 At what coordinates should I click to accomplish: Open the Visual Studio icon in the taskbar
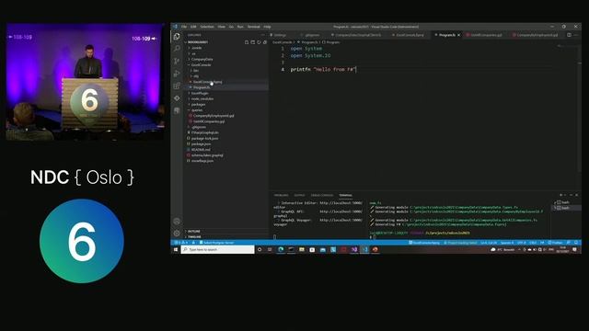(354, 249)
